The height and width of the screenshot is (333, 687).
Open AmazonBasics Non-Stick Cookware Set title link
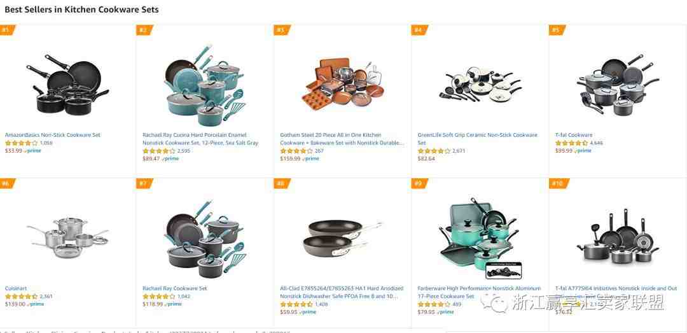point(53,135)
